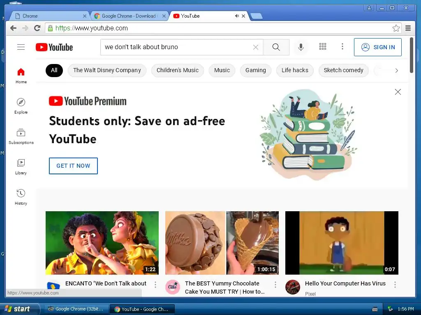421x315 pixels.
Task: Open Subscriptions in sidebar
Action: 21,137
